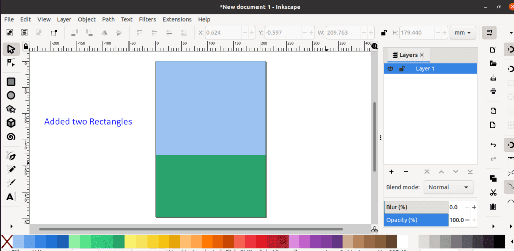This screenshot has height=251, width=514.
Task: Add a new layer with plus
Action: click(x=391, y=171)
